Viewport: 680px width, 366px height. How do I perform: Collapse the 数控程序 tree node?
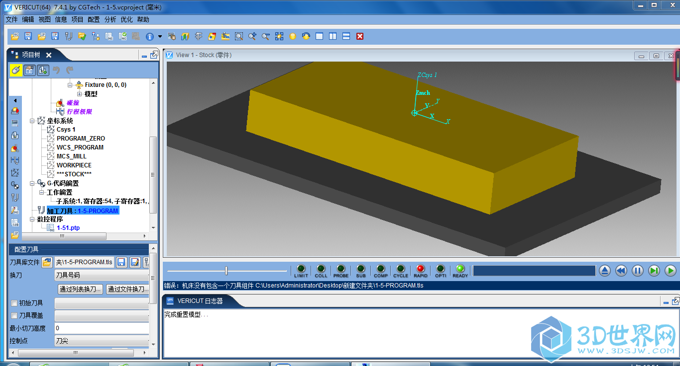click(x=32, y=219)
